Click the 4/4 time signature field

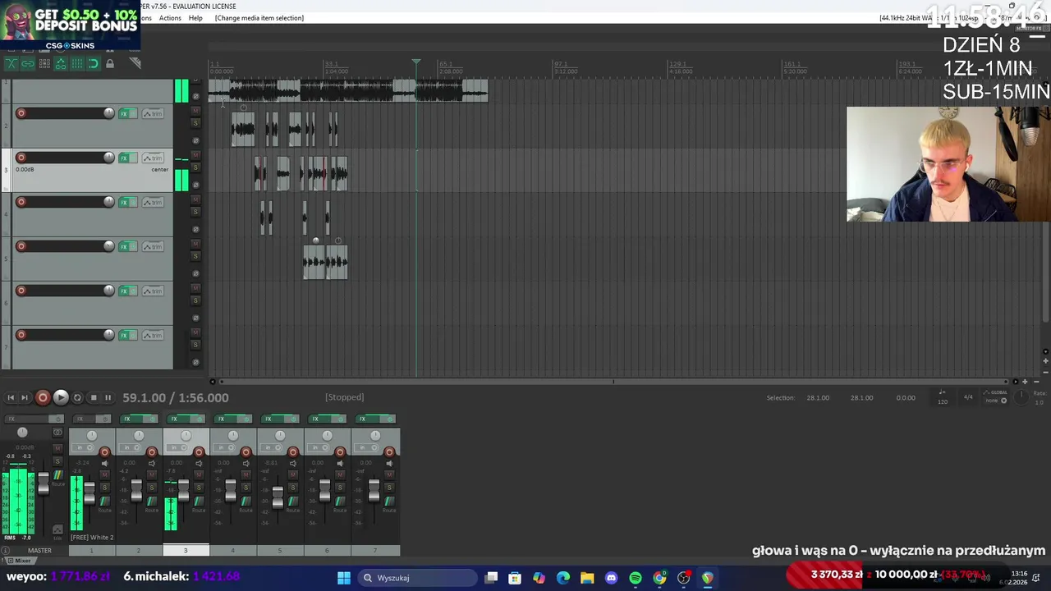[x=968, y=397]
